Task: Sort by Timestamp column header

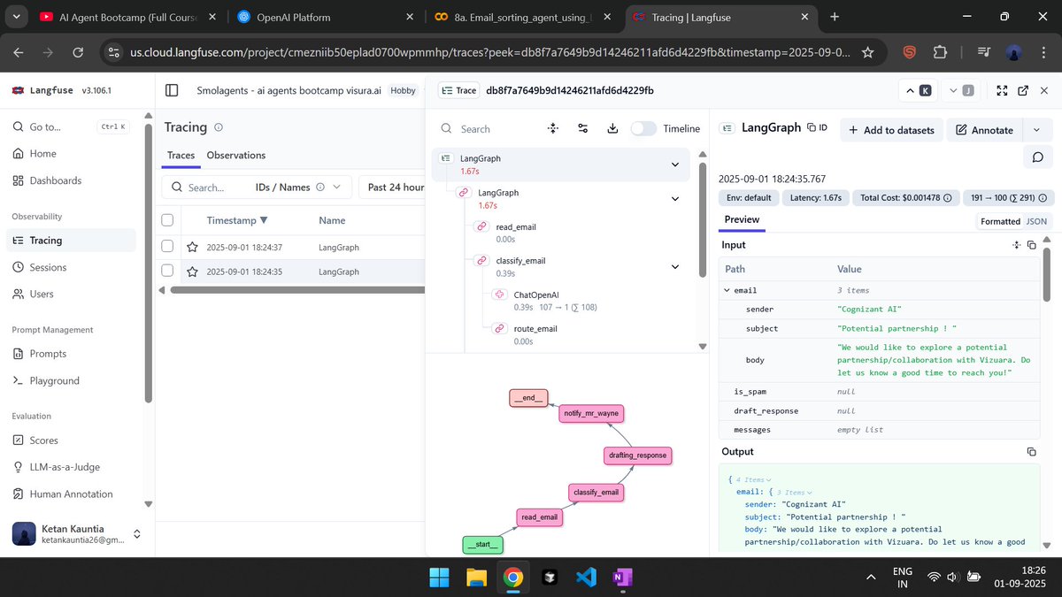Action: point(236,220)
